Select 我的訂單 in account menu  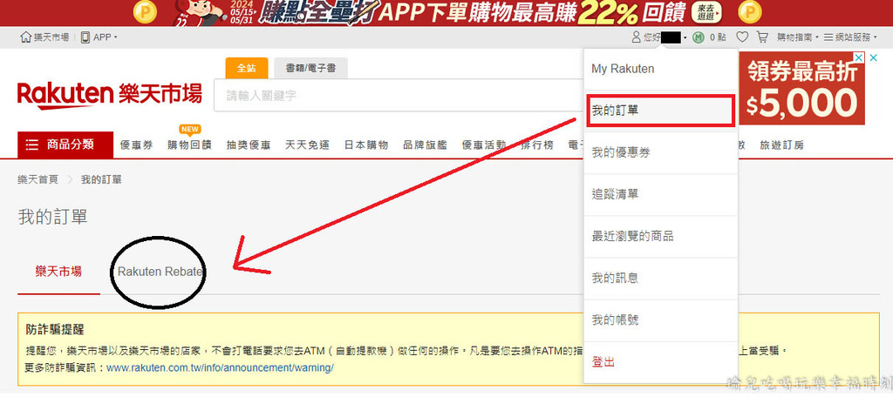click(x=661, y=111)
